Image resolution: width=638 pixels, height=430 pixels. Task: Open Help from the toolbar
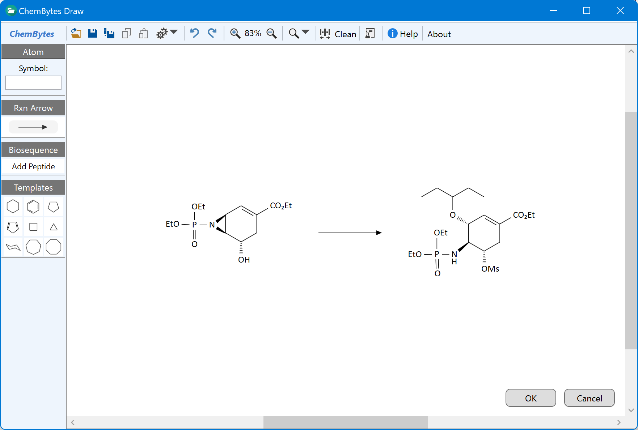pos(403,34)
